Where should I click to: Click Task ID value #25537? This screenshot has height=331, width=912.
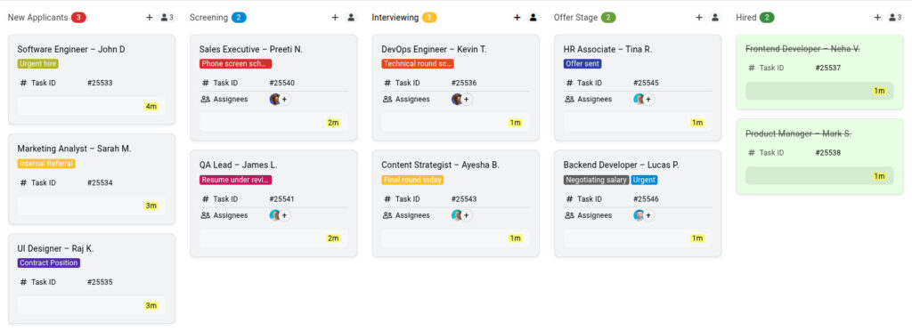pos(828,68)
